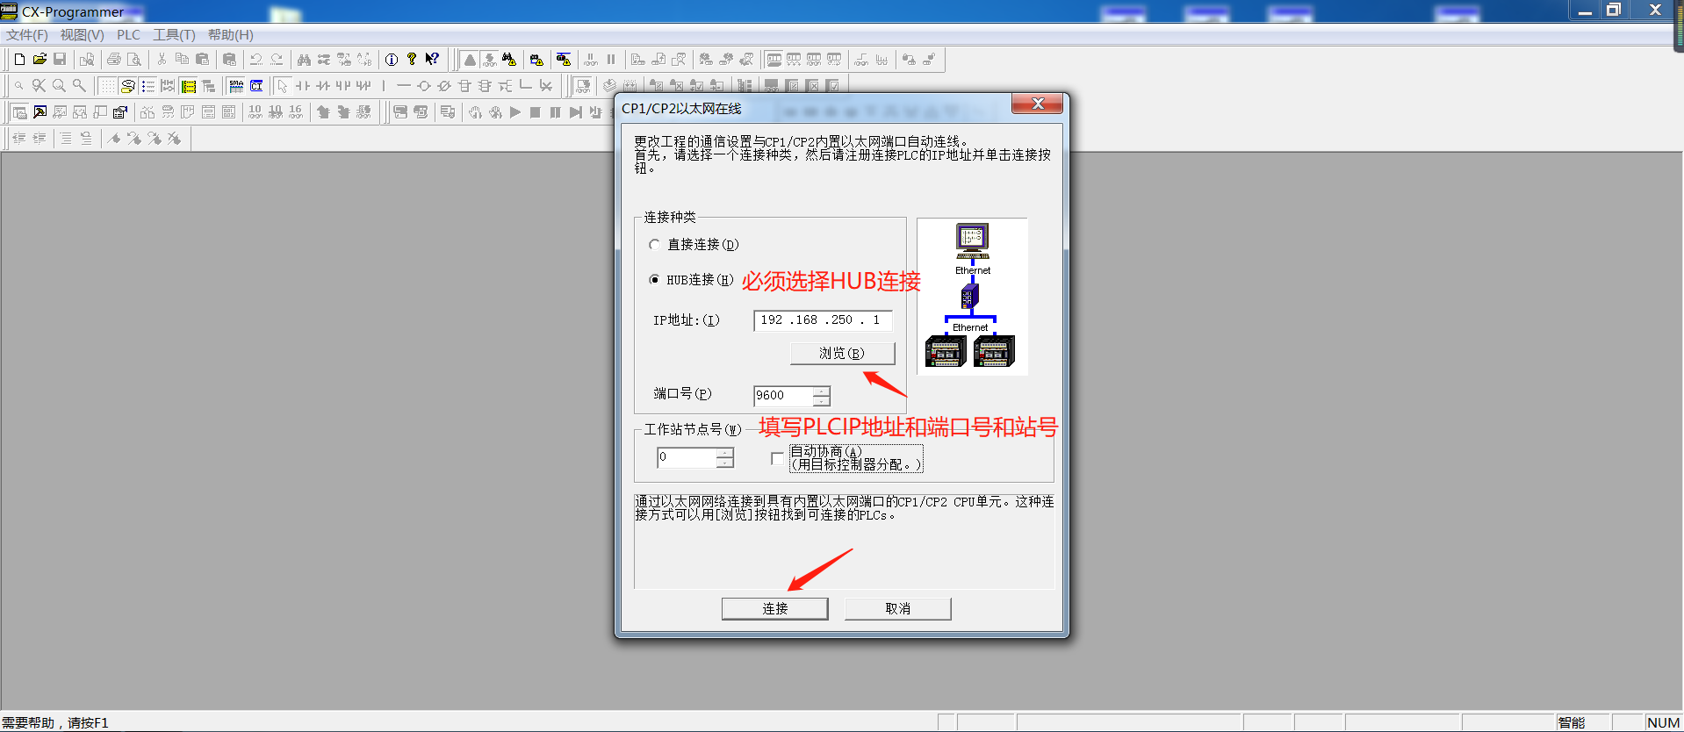The height and width of the screenshot is (732, 1684).
Task: Click the Undo arrow icon
Action: click(256, 60)
